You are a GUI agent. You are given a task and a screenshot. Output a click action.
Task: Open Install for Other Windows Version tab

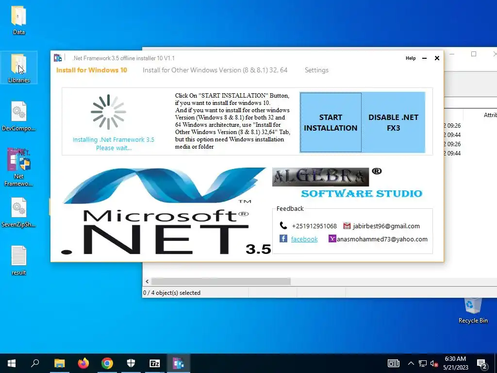(215, 70)
